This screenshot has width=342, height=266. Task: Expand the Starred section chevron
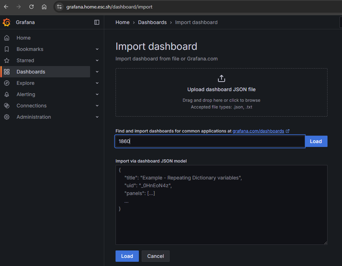(x=97, y=61)
